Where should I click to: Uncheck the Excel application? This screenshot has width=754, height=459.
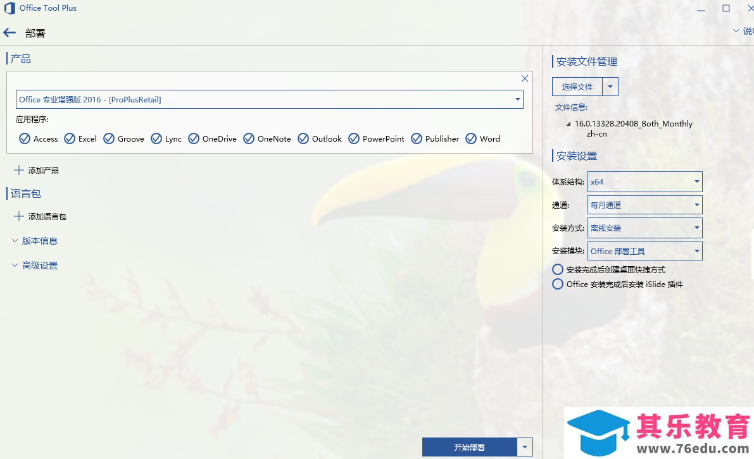(70, 138)
